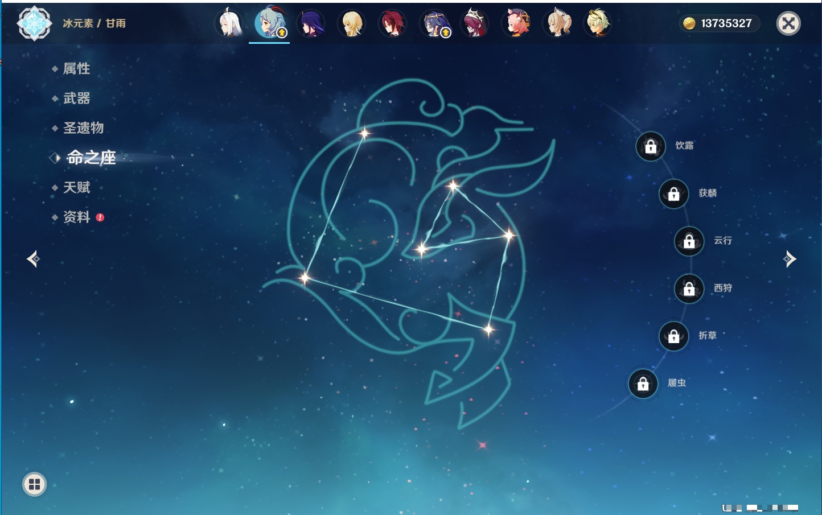Click the locked 折草 constellation node
Screen dimensions: 822x515
point(674,336)
